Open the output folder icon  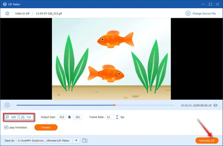click(x=85, y=140)
